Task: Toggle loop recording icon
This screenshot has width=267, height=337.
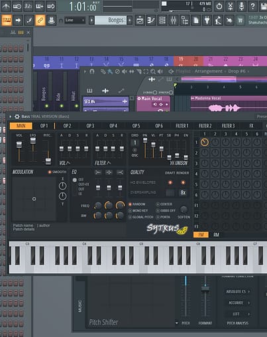Action: [x=50, y=6]
